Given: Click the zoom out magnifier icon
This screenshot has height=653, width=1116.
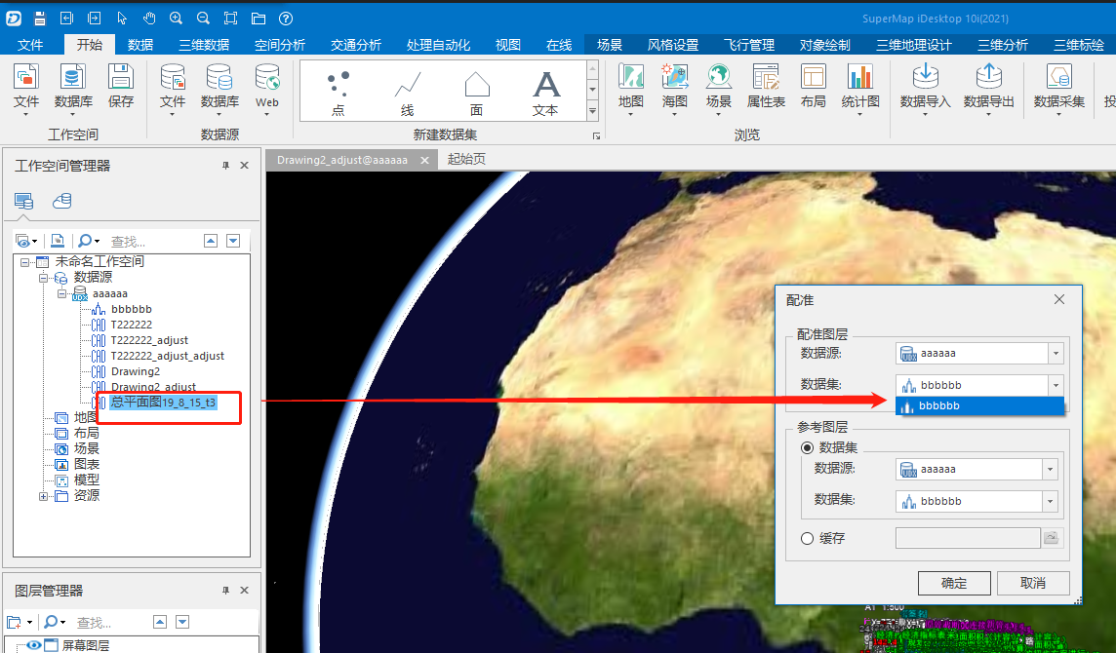Looking at the screenshot, I should [x=203, y=19].
